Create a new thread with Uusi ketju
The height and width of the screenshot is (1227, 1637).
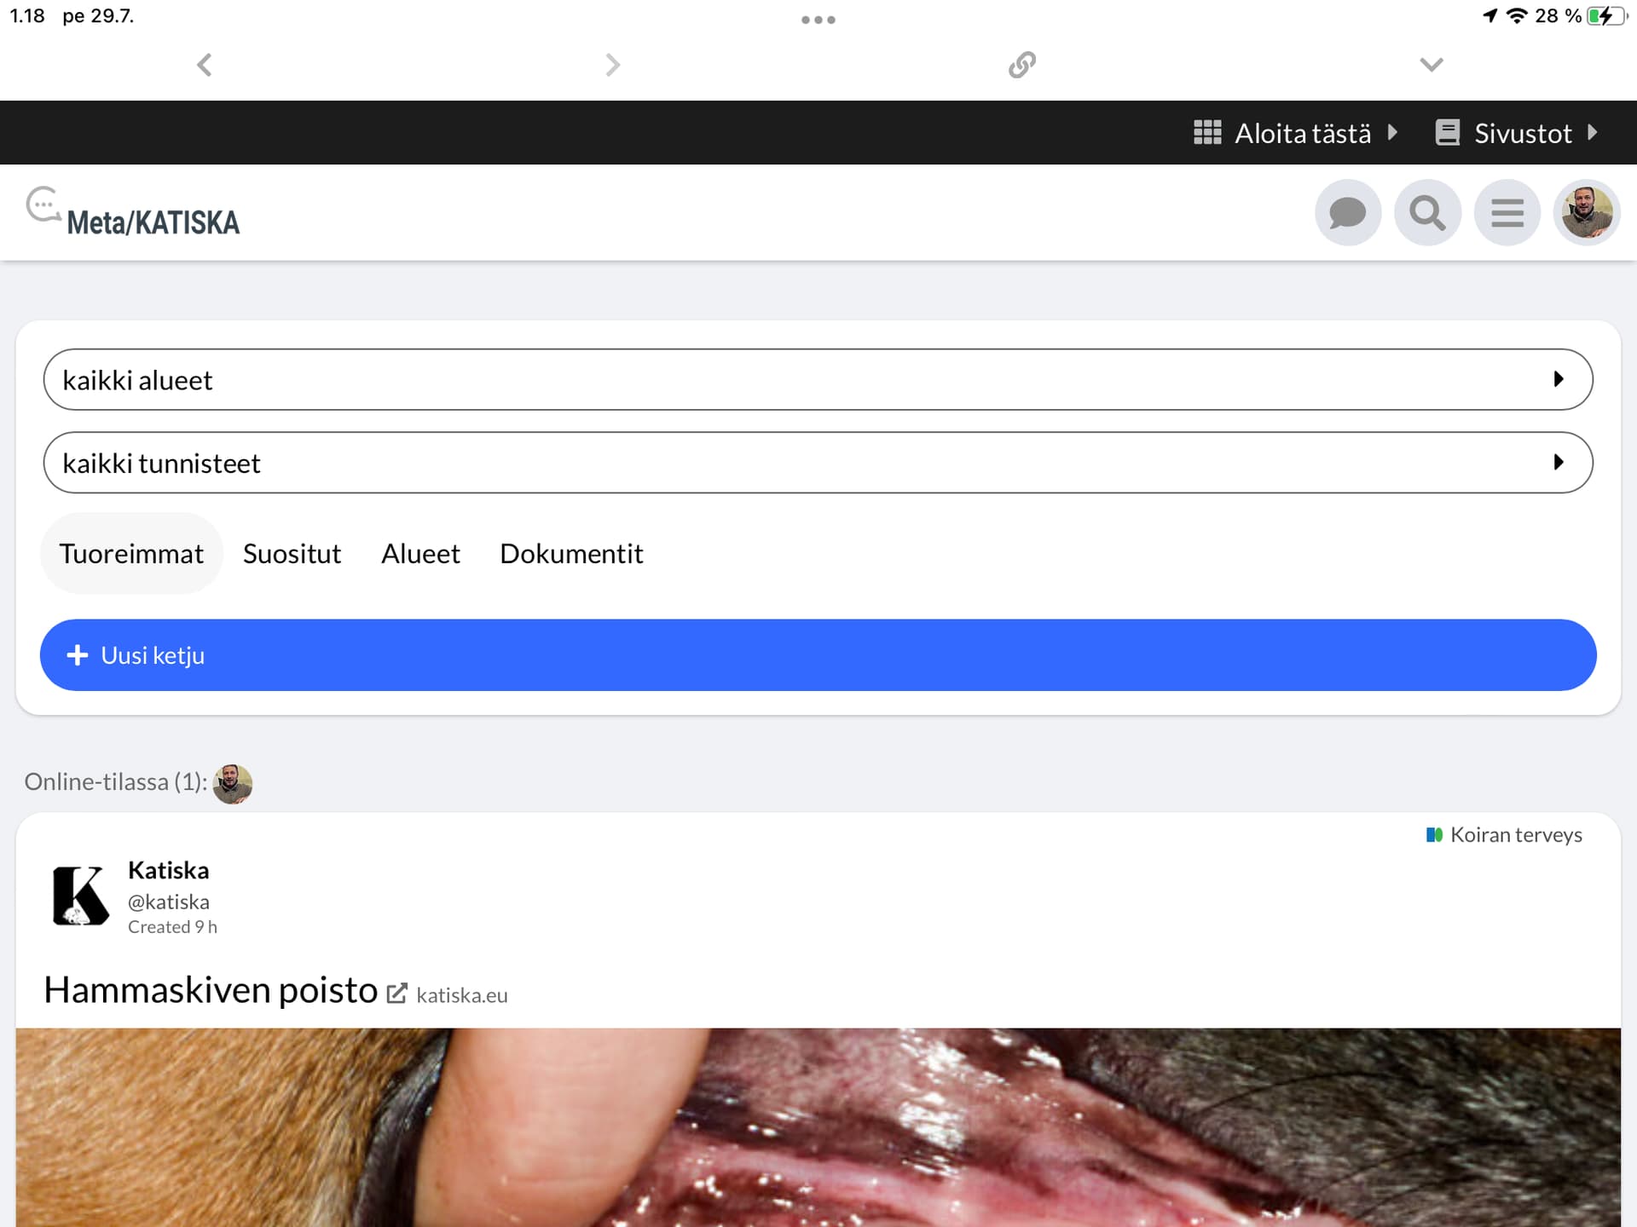(818, 655)
